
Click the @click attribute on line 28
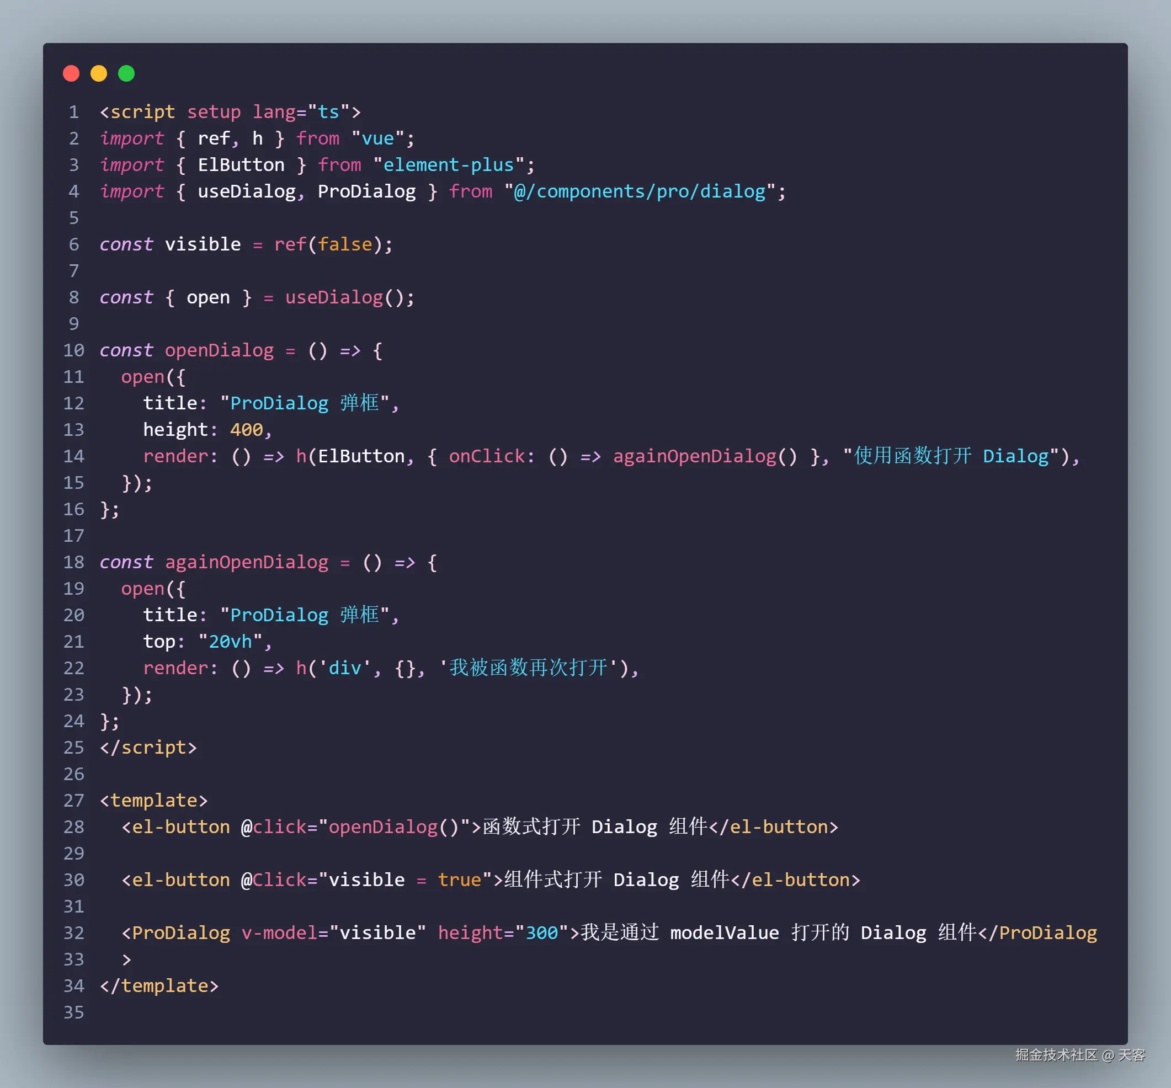click(x=274, y=827)
